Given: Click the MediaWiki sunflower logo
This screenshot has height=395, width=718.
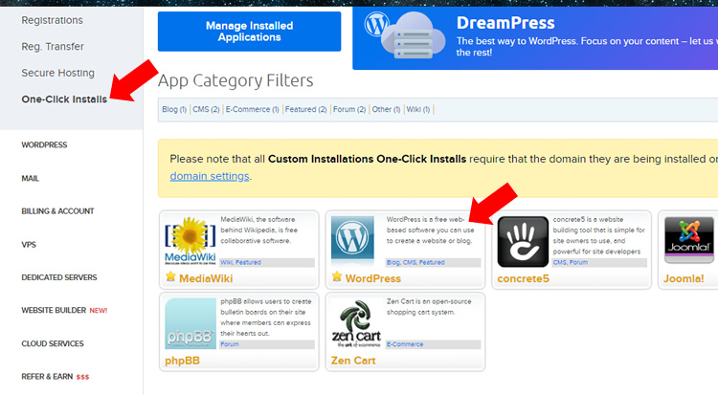Looking at the screenshot, I should pos(191,241).
